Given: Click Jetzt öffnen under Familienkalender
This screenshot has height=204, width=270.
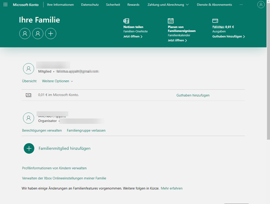Looking at the screenshot, I should pyautogui.click(x=177, y=41).
